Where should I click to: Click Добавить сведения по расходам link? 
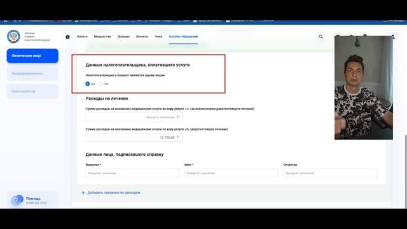(x=111, y=193)
